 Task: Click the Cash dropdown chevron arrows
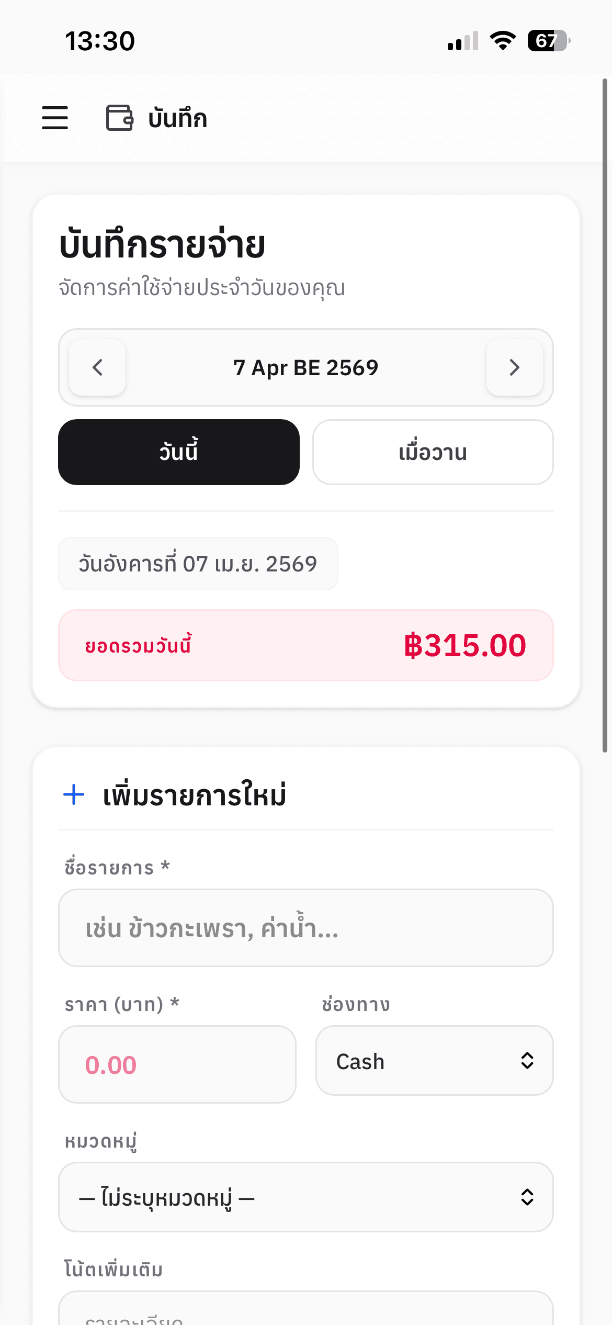point(527,1061)
